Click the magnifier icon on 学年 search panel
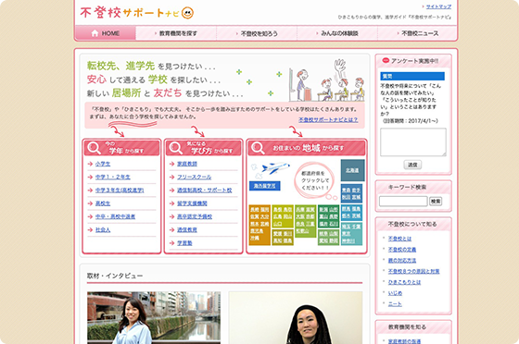Viewport: 519px width, 344px height. click(94, 148)
